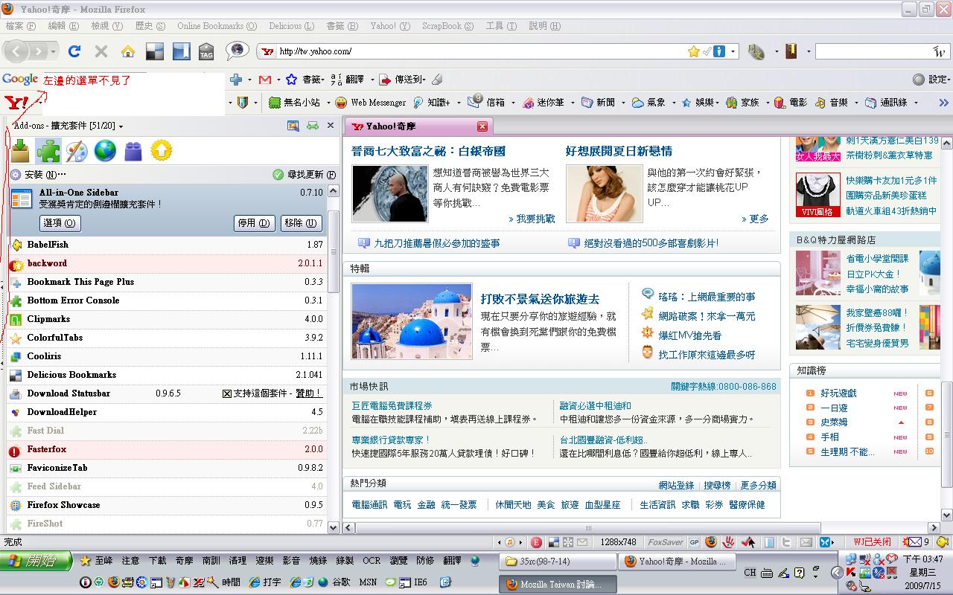This screenshot has width=953, height=595.
Task: Open the Delicious TAG icon in toolbar
Action: point(206,51)
